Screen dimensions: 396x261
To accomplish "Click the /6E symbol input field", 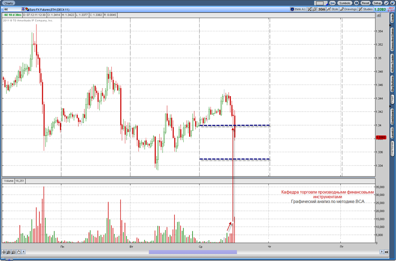I will 12,9.
